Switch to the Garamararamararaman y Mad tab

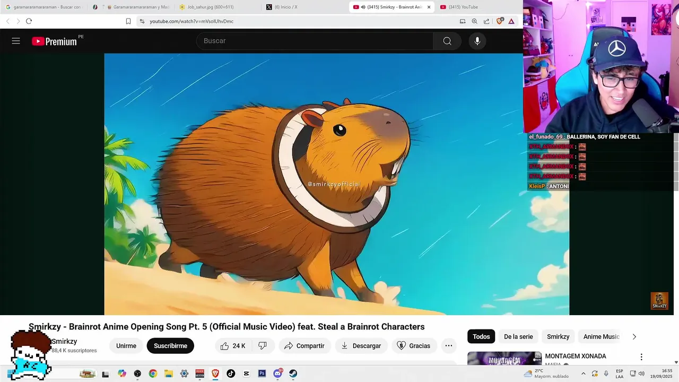(x=132, y=7)
